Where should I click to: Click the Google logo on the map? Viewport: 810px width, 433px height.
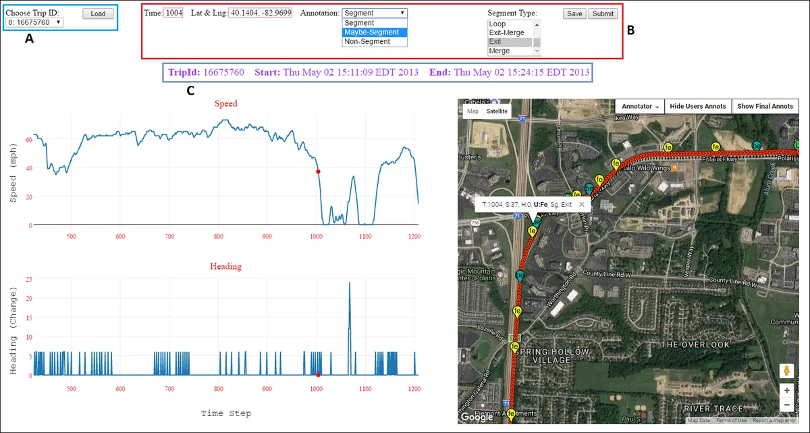point(476,417)
